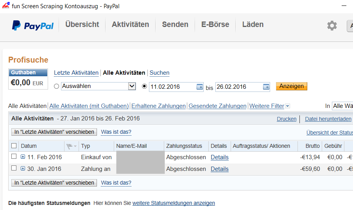Click top In "Letzte Aktivitäten" verschieben button
Image resolution: width=353 pixels, height=210 pixels.
[x=54, y=132]
